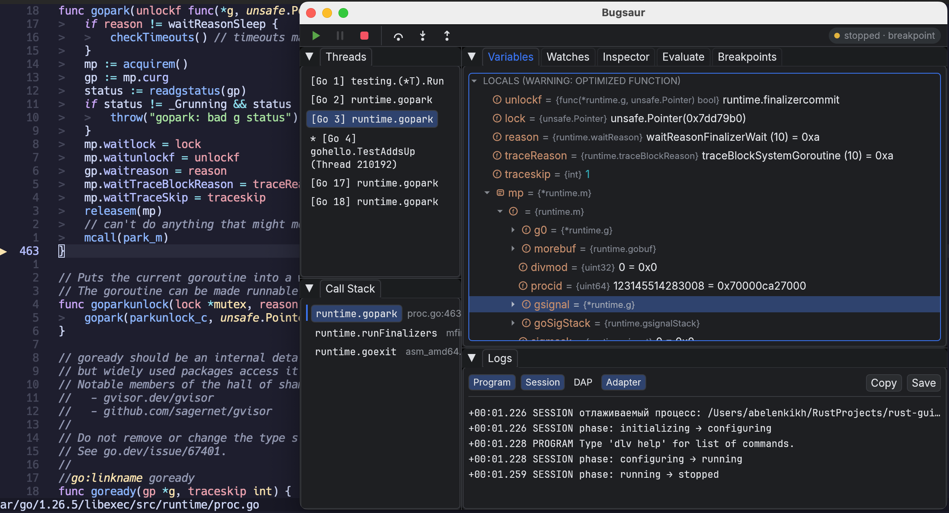The height and width of the screenshot is (513, 949).
Task: Open the Watches tab
Action: [x=568, y=57]
